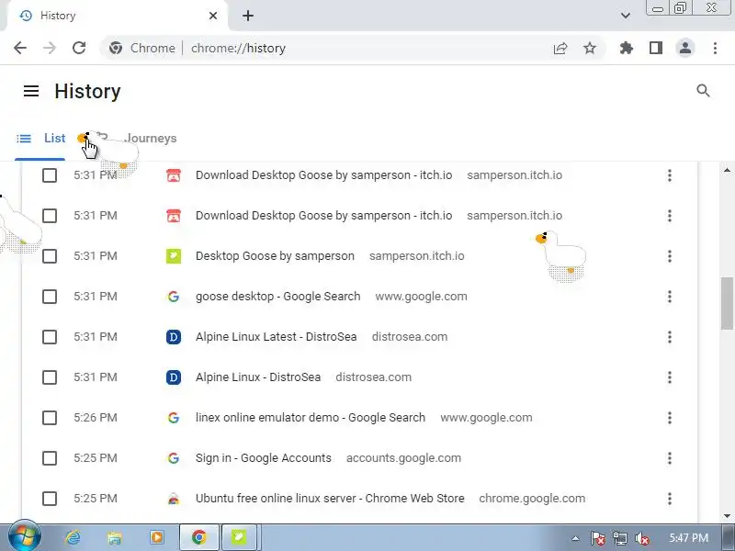Open Windows Explorer folder from the taskbar

tap(114, 537)
